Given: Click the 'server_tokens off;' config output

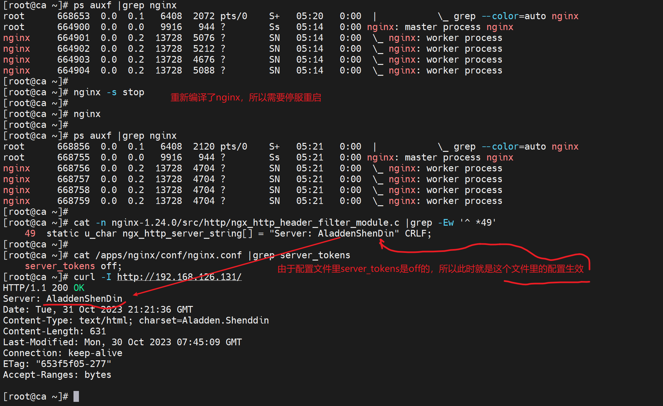Looking at the screenshot, I should (73, 266).
